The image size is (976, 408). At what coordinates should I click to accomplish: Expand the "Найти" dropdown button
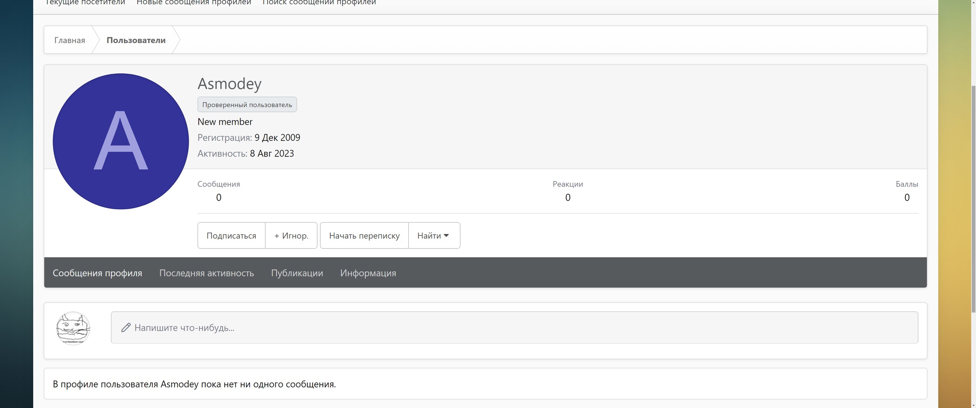point(434,236)
